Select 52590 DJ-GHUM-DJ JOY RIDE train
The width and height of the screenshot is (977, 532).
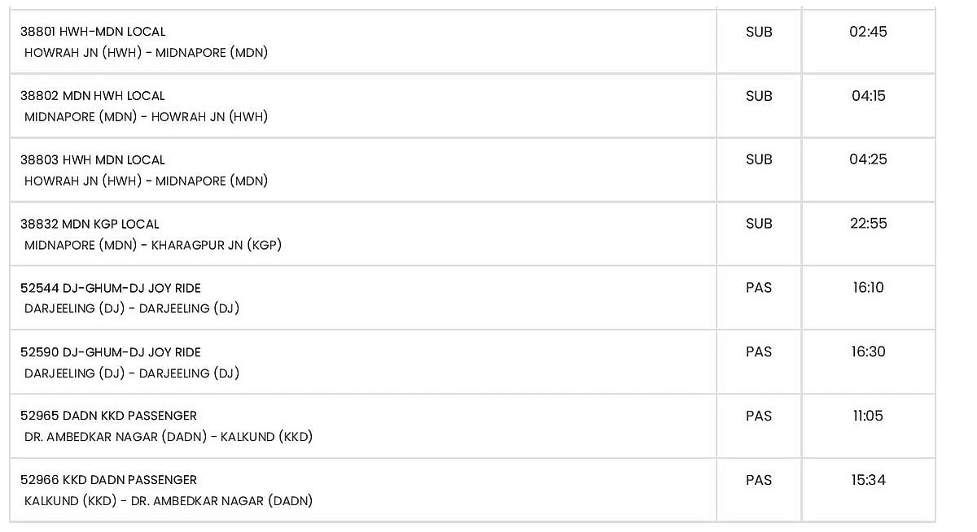coord(111,352)
